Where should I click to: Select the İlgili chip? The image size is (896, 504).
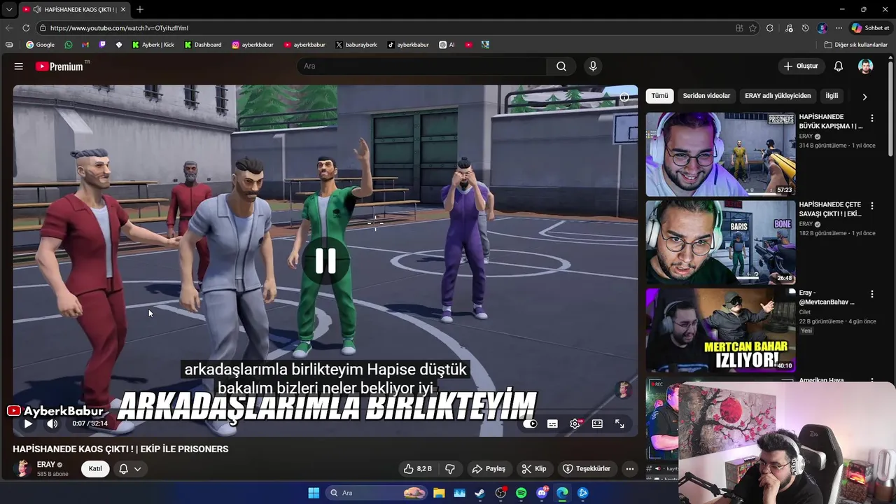pyautogui.click(x=832, y=96)
